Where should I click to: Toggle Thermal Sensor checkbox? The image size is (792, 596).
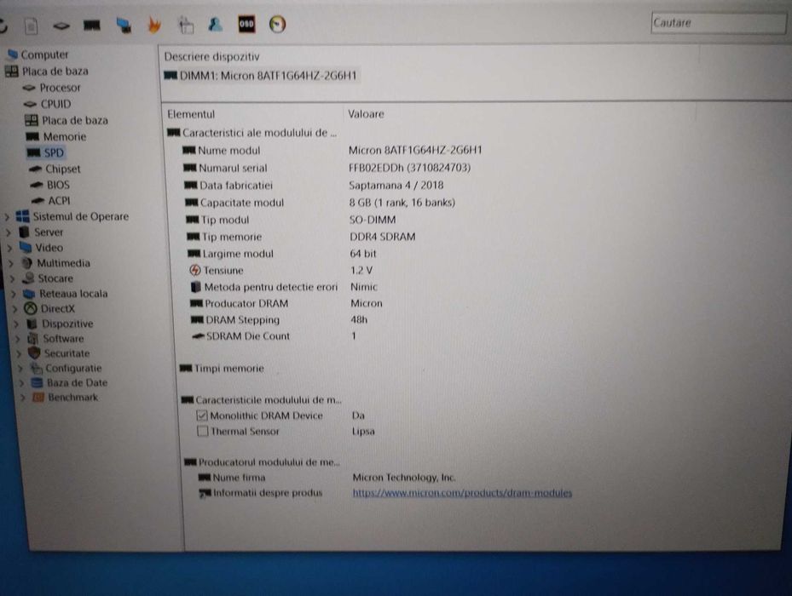tap(203, 432)
